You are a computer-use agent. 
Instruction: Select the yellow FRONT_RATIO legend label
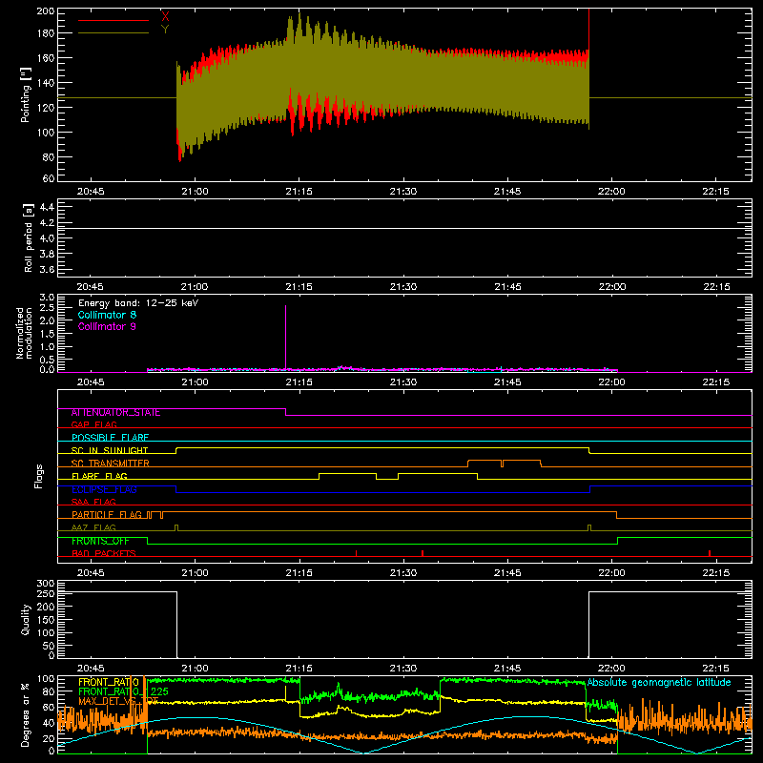[109, 682]
